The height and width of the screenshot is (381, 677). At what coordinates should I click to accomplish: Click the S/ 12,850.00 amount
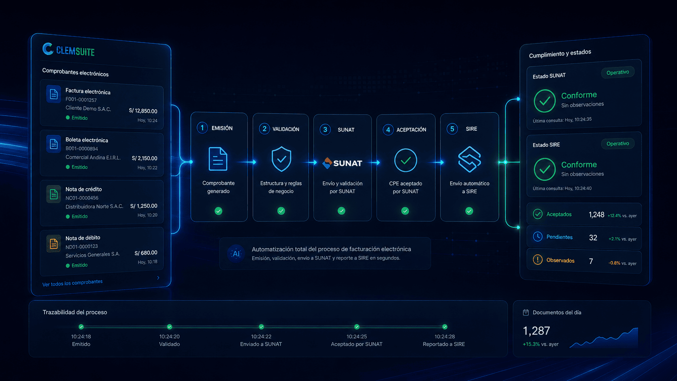(x=143, y=111)
